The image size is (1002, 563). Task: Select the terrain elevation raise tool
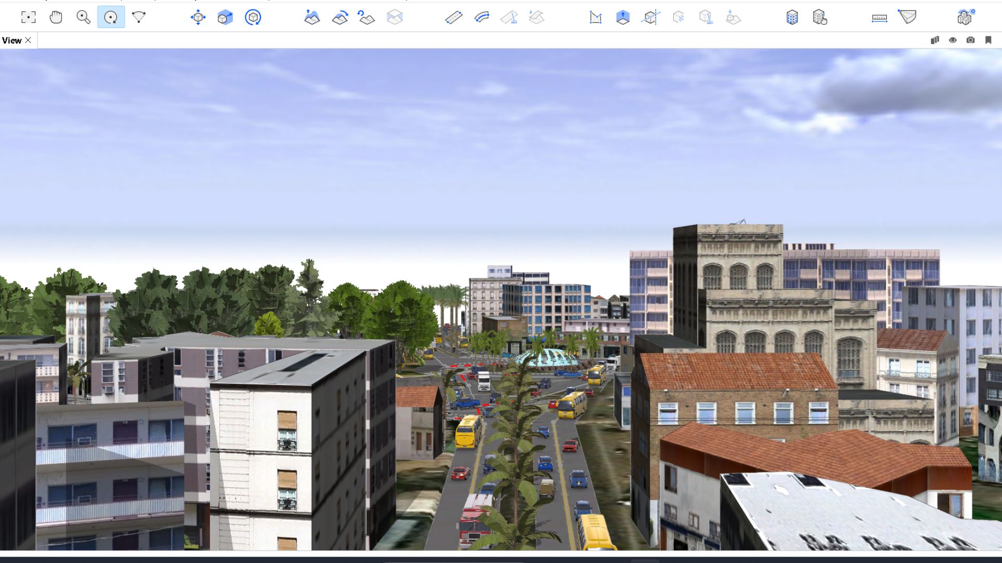tap(312, 17)
